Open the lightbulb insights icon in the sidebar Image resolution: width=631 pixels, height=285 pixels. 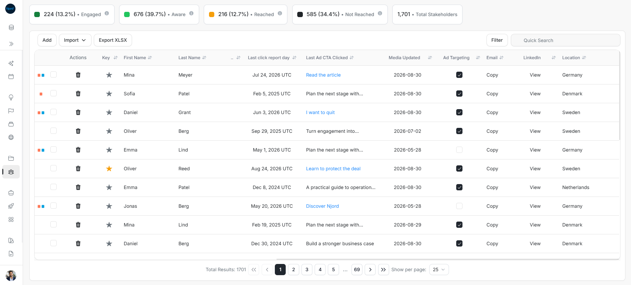pos(11,97)
